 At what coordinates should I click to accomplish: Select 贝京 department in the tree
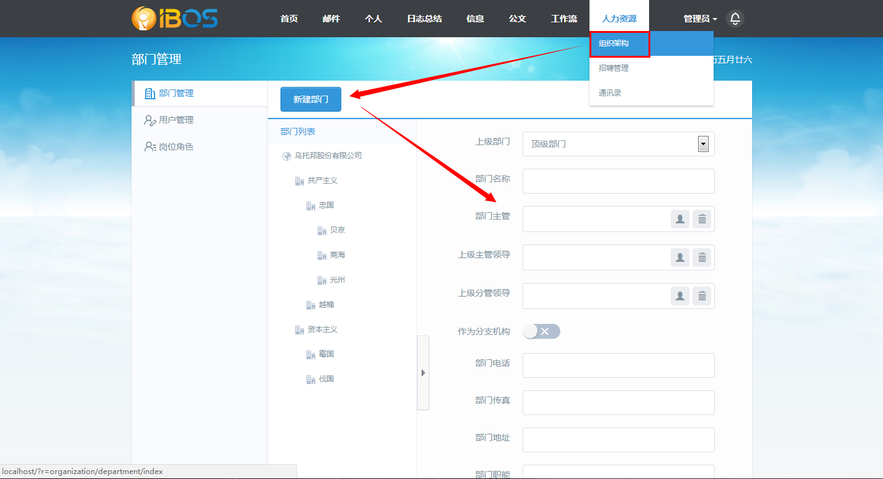pos(338,230)
